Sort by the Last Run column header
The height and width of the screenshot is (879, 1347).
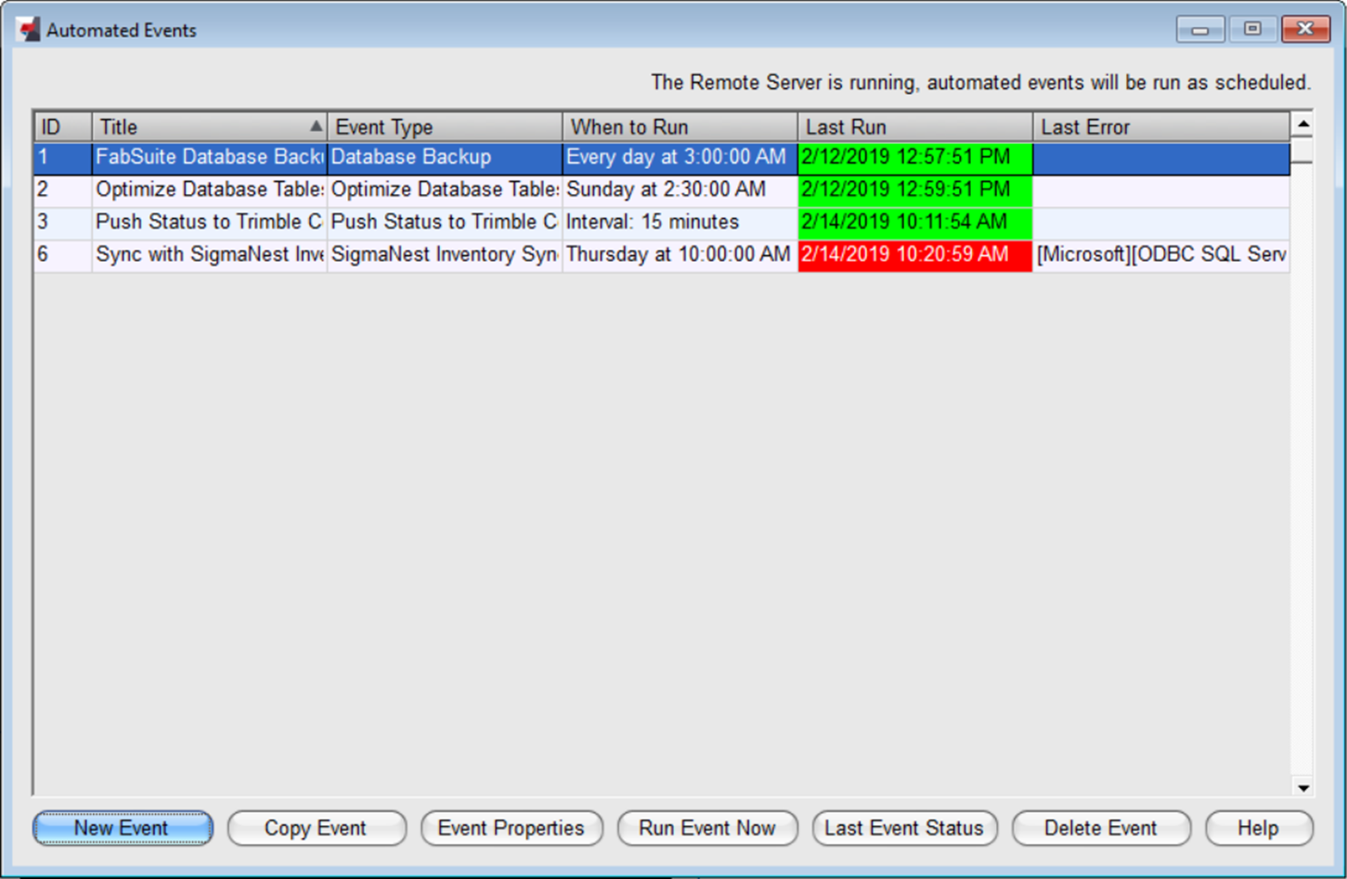[914, 127]
